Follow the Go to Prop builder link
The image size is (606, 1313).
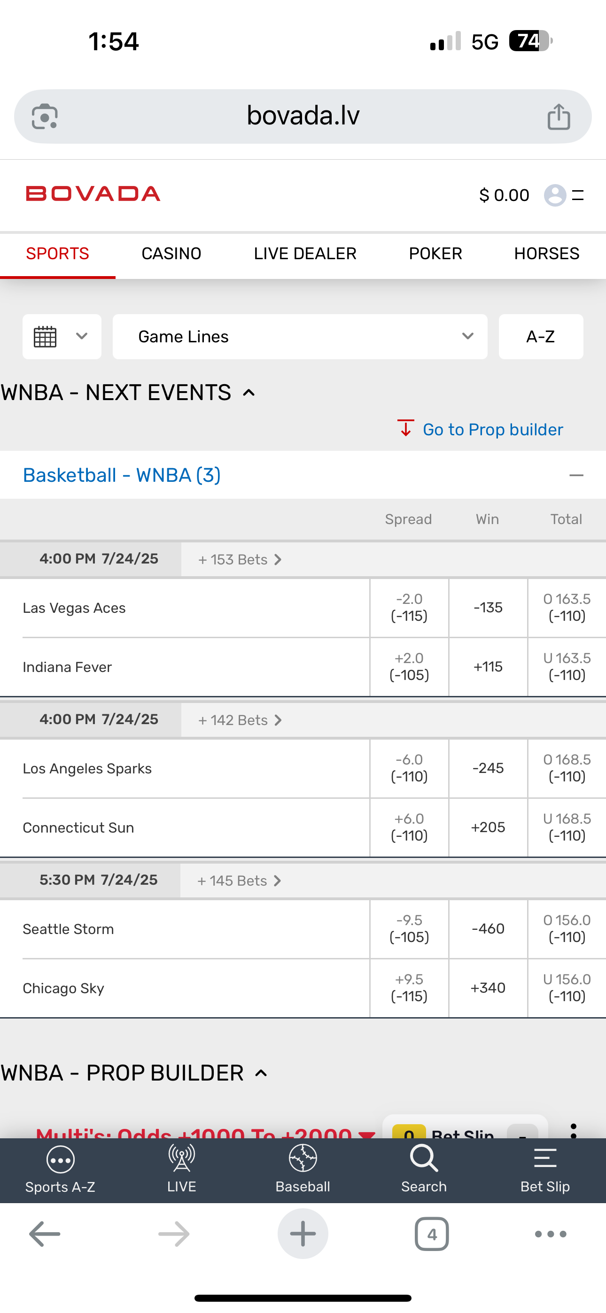coord(492,430)
